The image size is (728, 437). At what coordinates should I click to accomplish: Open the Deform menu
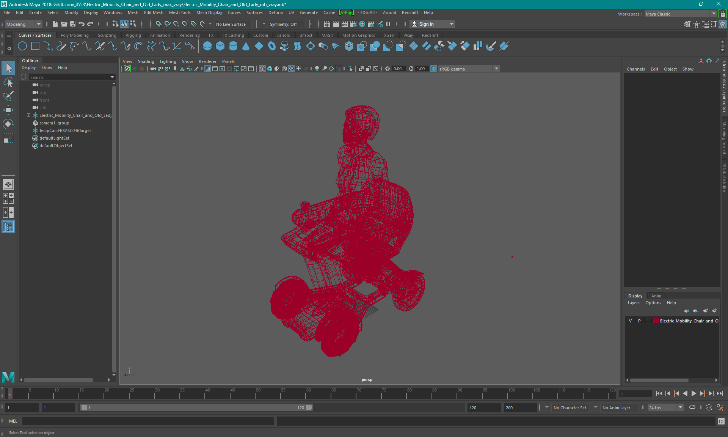click(x=275, y=13)
